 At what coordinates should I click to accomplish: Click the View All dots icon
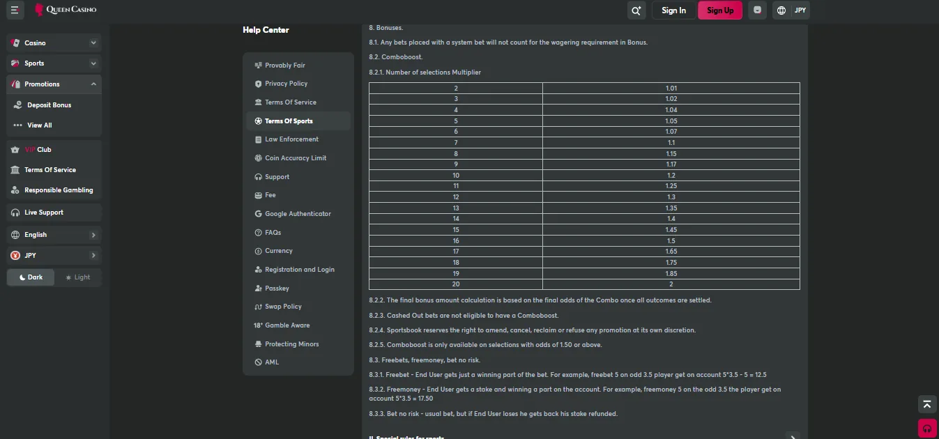[x=18, y=125]
